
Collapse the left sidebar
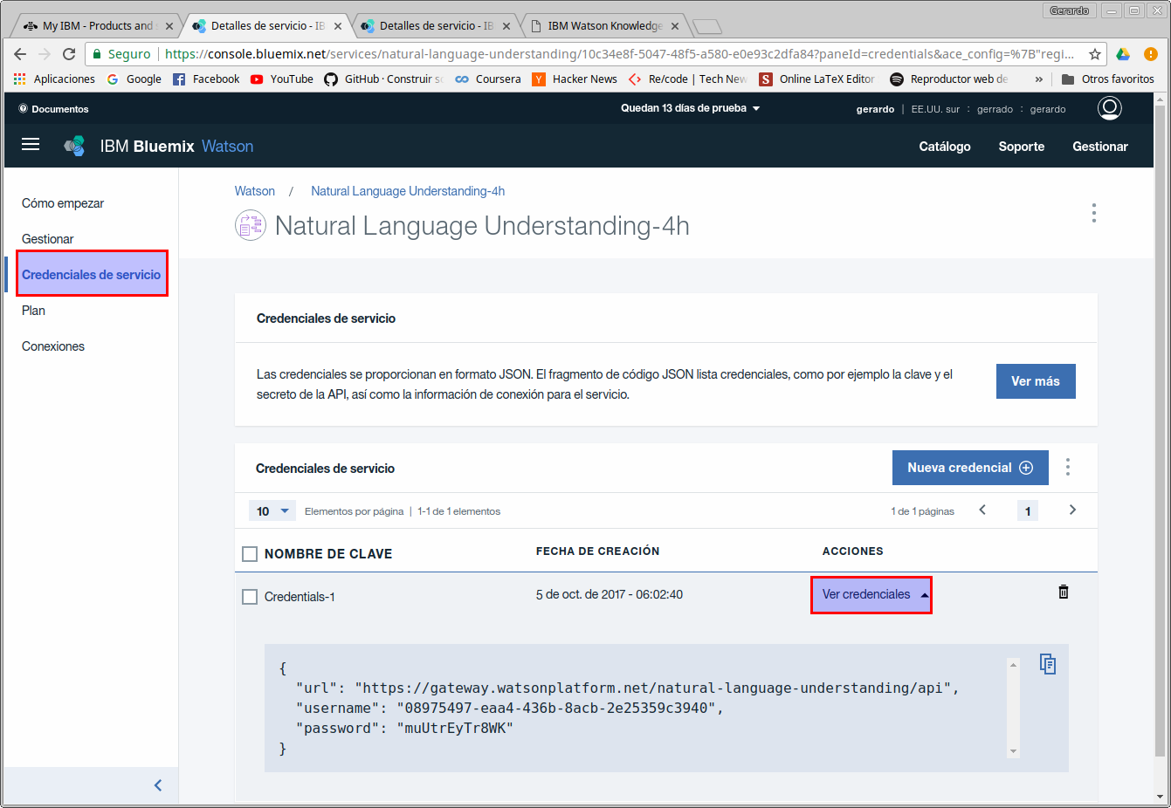(158, 785)
